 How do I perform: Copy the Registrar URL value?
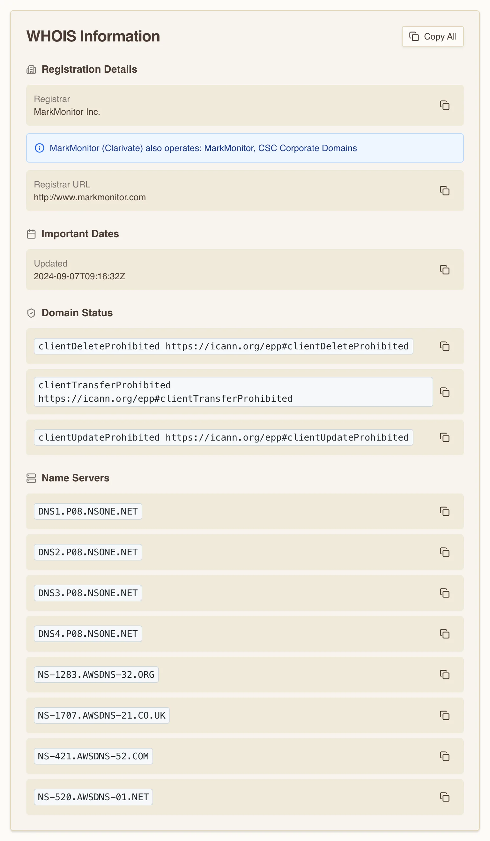coord(444,191)
